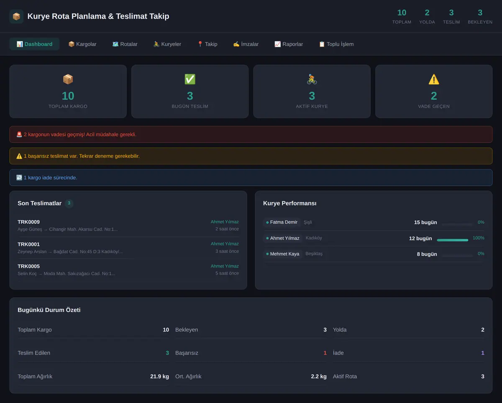Screen dimensions: 502x403
Task: Click the Ahmet Yılmaz chip in Kurye Performansı
Action: point(283,238)
